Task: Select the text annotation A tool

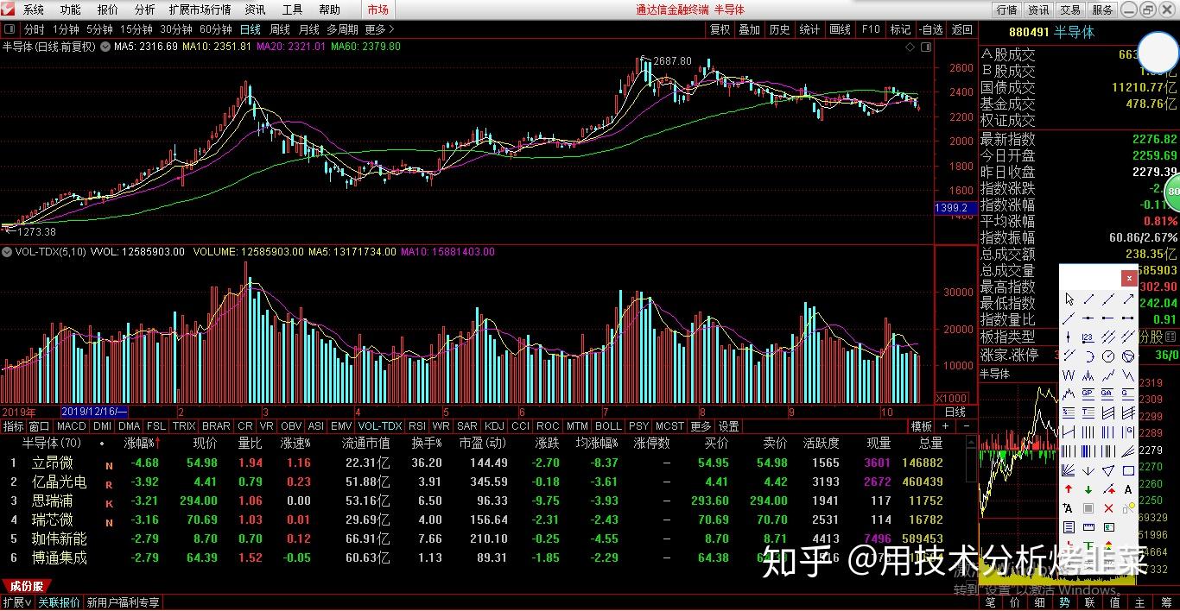Action: coord(1128,489)
